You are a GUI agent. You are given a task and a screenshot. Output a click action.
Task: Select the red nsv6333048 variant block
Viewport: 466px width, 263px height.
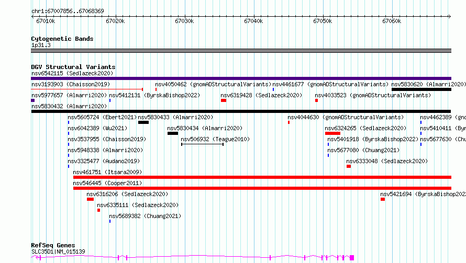tap(349, 166)
